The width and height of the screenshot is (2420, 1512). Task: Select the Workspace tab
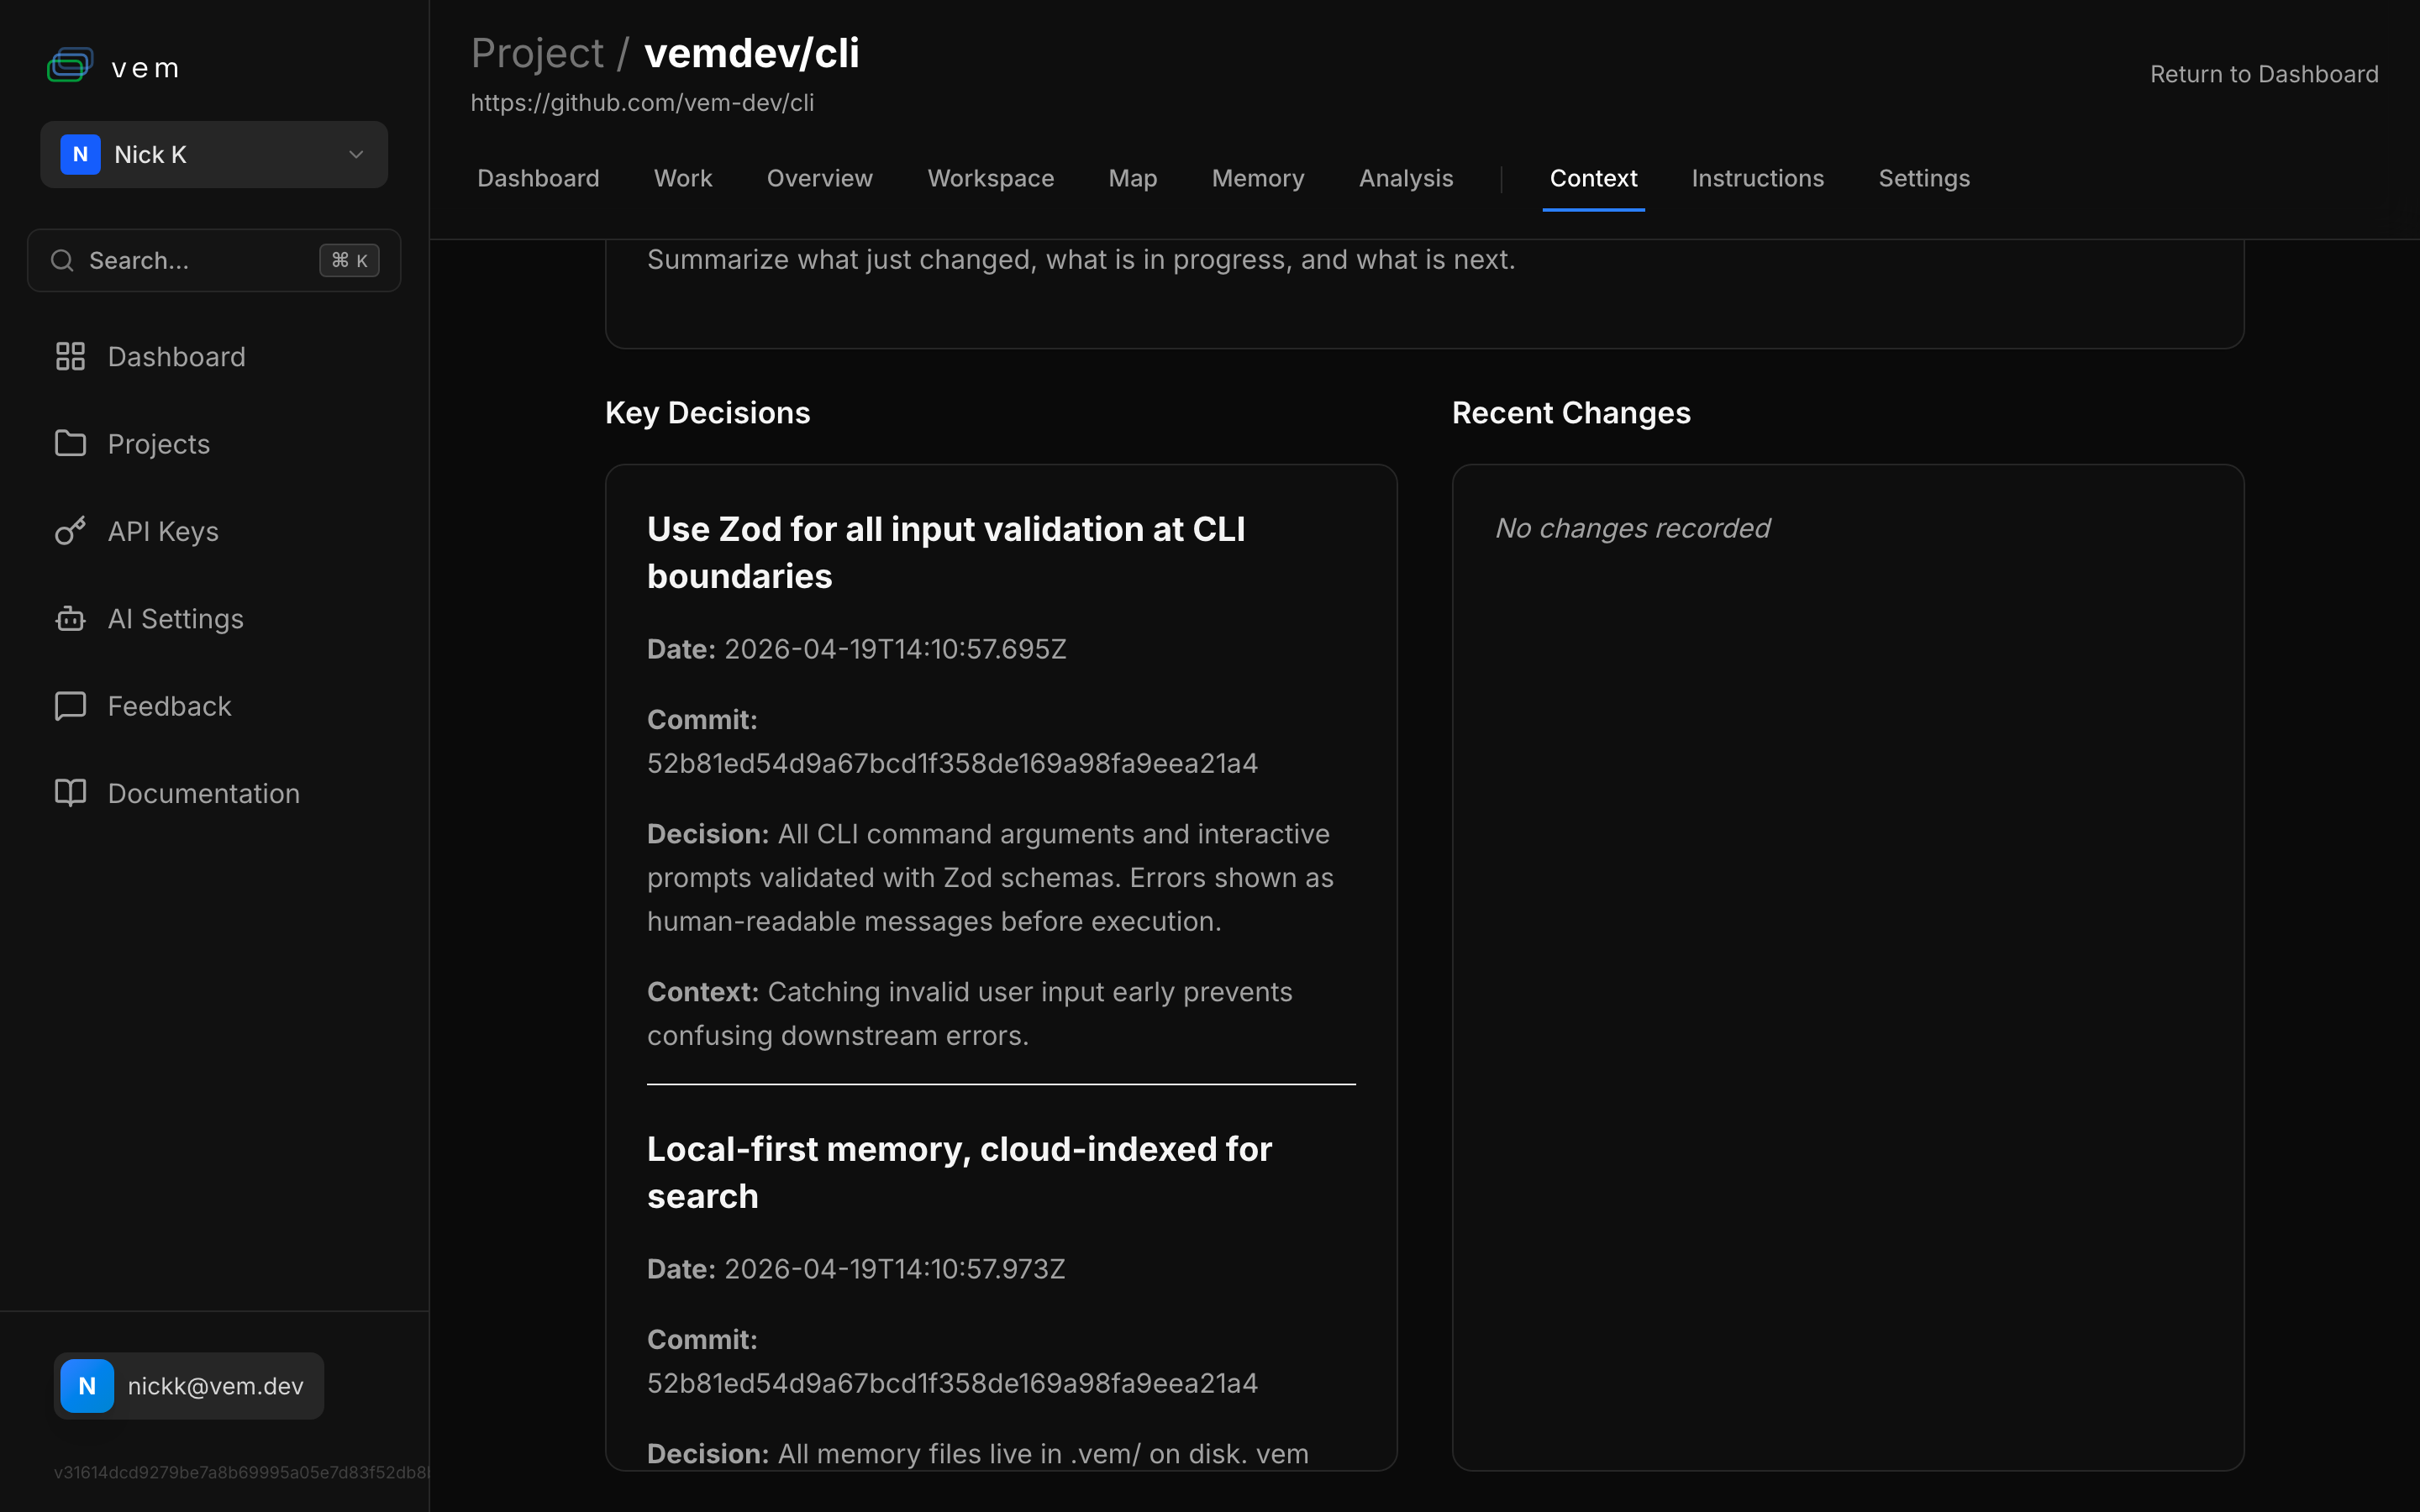(990, 179)
